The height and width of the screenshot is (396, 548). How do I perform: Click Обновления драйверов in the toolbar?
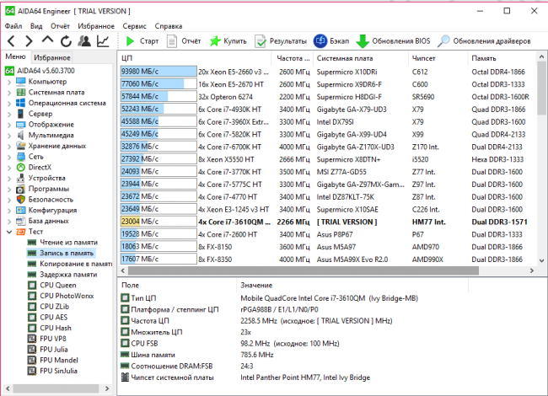coord(485,40)
